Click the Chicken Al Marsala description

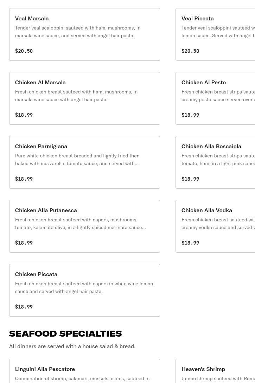tap(76, 96)
